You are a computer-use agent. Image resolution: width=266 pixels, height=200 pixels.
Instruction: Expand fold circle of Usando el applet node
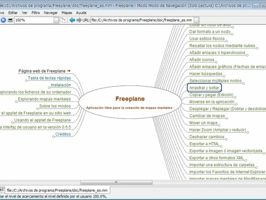coord(12,123)
